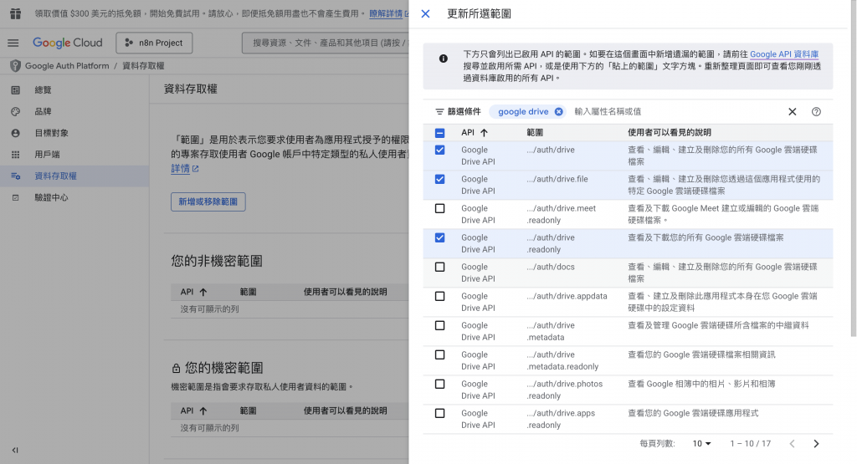Image resolution: width=857 pixels, height=464 pixels.
Task: Uncheck the .../auth/drive.file scope checkbox
Action: click(x=440, y=179)
